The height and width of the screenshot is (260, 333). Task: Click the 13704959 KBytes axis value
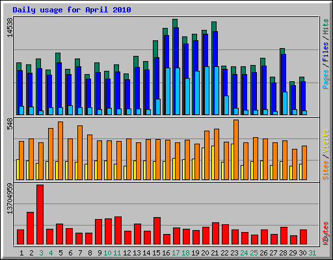tap(10, 198)
